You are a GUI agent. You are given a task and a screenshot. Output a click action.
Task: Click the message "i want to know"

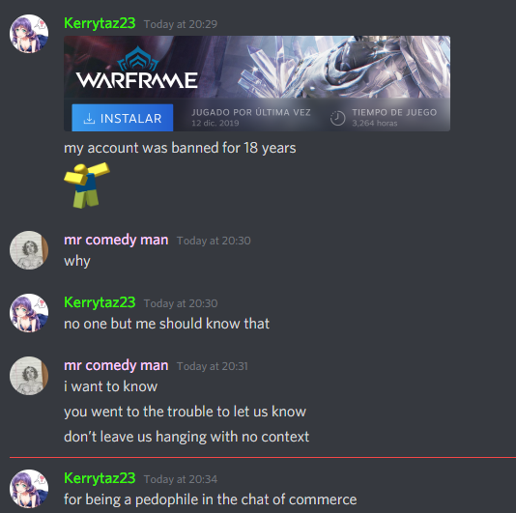[110, 386]
